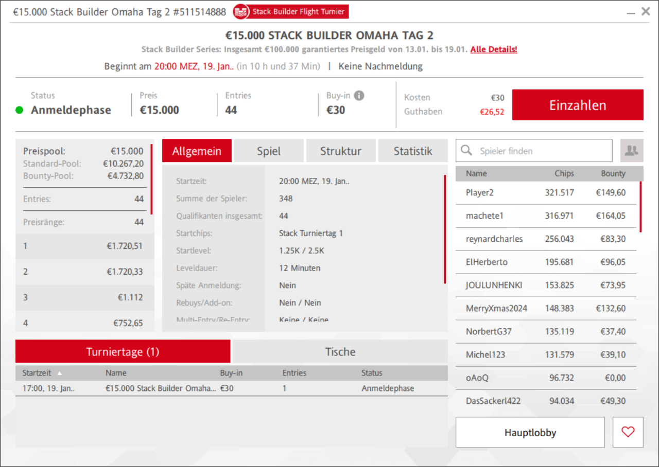Click Summe der Spieler value 348
Viewport: 659px width, 467px height.
(286, 199)
